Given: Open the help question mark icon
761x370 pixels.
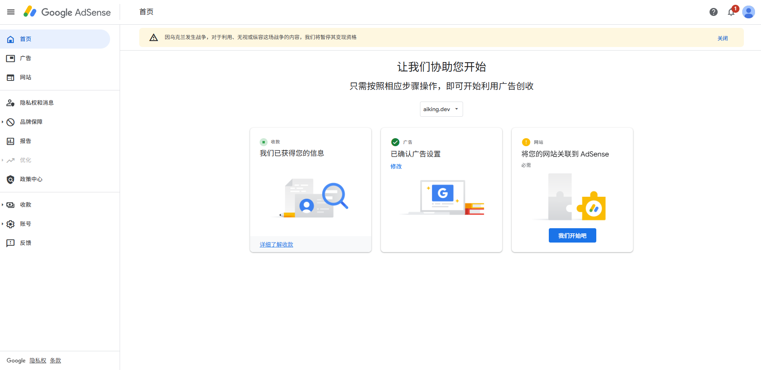Looking at the screenshot, I should point(714,12).
